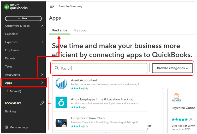Choose the Asset Accountant search result
197x134 pixels.
(x=99, y=83)
